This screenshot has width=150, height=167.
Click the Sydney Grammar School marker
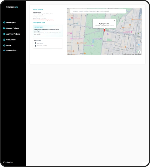pos(104,41)
